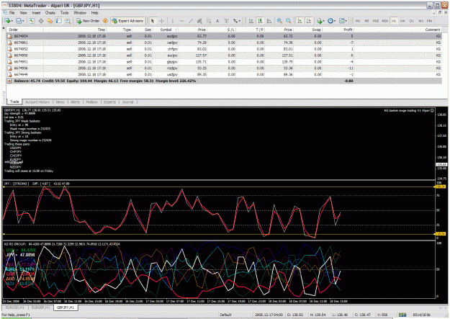Switch timeframe to M5

click(366, 21)
